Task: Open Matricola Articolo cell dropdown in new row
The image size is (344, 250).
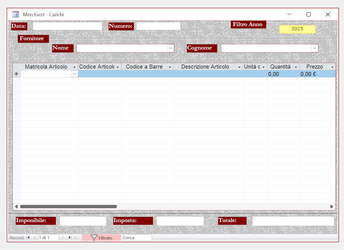Action: tap(74, 74)
